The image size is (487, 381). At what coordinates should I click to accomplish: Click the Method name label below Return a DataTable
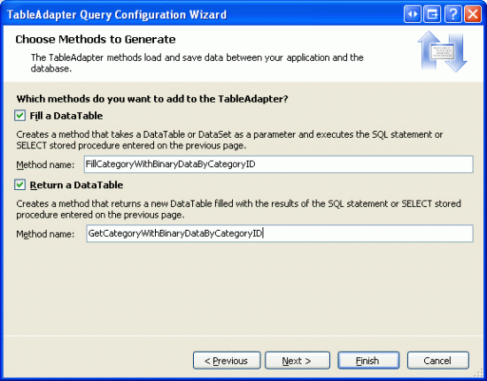pyautogui.click(x=45, y=234)
